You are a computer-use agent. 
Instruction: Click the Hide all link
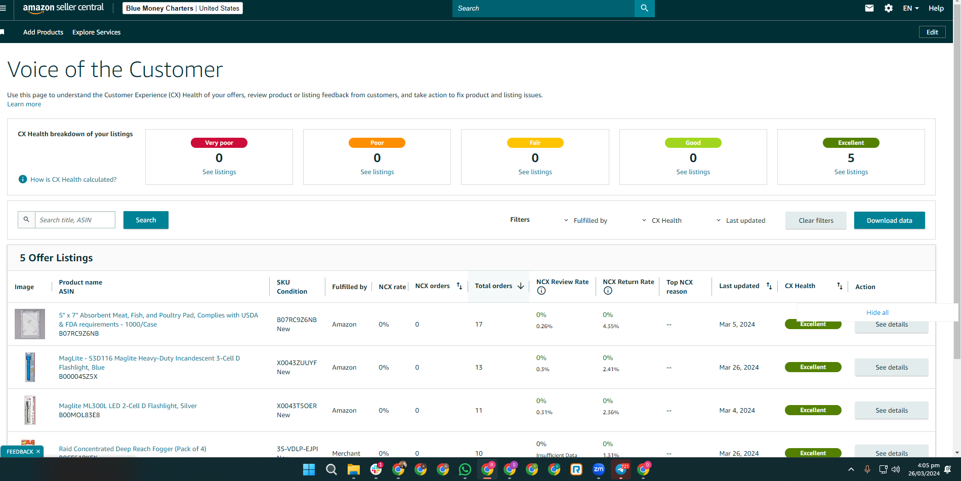(x=878, y=312)
